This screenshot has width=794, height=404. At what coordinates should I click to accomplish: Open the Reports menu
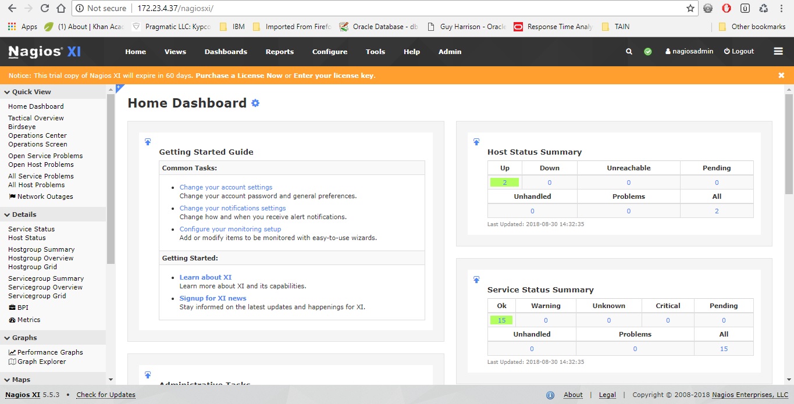pos(280,52)
